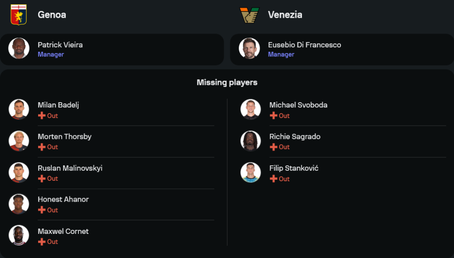
Task: Open the Richie Sagrado name link
Action: [x=295, y=137]
